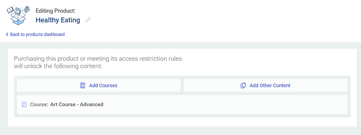The height and width of the screenshot is (135, 361).
Task: Open the Add Other Content button
Action: [265, 85]
